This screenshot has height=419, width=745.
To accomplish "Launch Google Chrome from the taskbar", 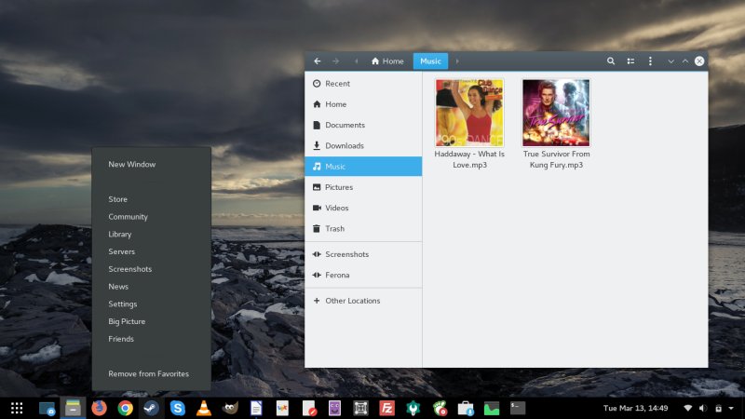I will (125, 408).
